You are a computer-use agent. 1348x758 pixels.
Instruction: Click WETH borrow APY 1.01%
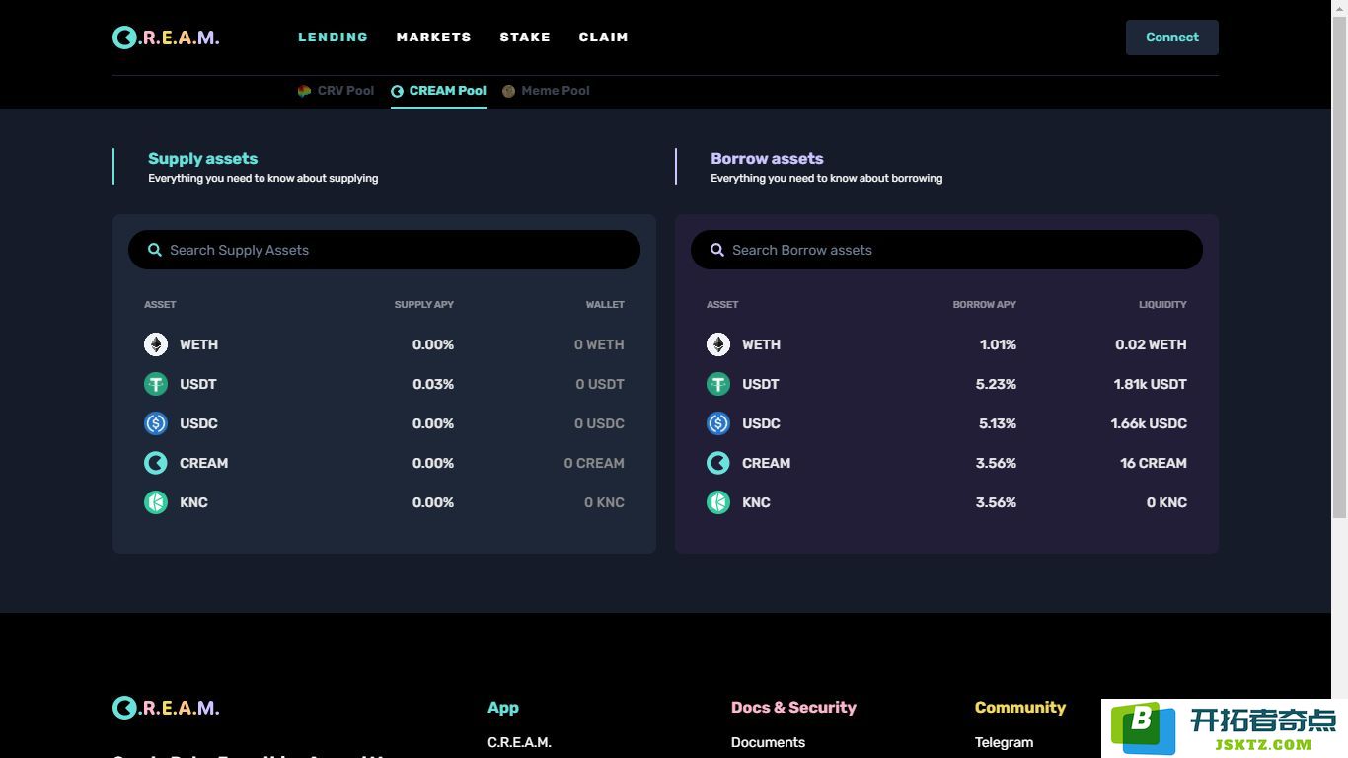click(998, 344)
